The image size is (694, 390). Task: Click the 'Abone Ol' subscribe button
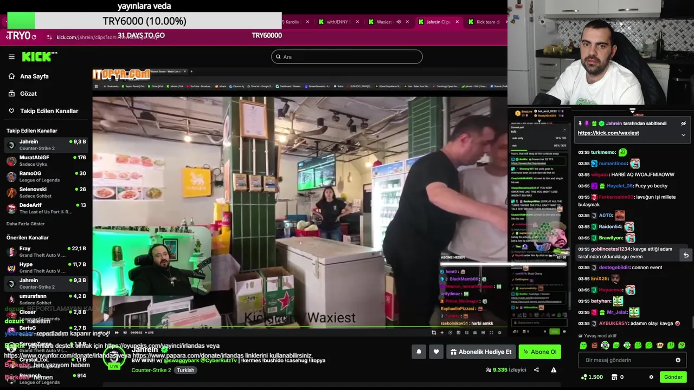pos(539,352)
